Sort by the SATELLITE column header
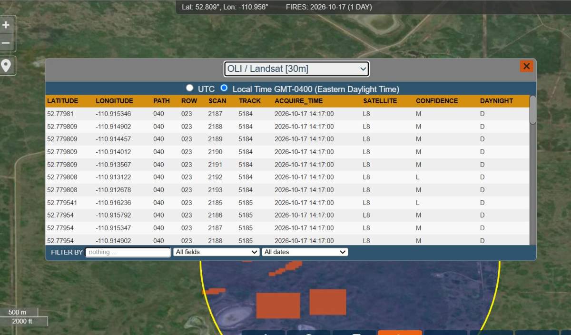Image resolution: width=571 pixels, height=335 pixels. tap(380, 101)
